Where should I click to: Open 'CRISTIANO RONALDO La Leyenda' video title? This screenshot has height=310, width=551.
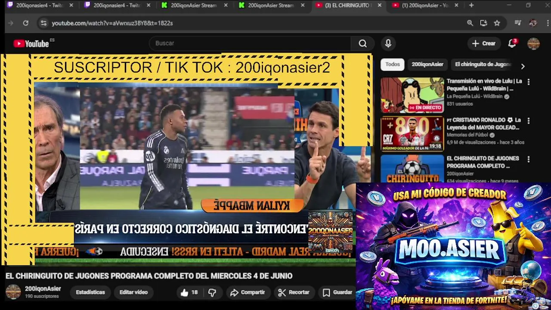coord(484,124)
